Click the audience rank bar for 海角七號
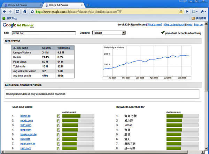This screenshot has width=209, height=154. tap(182, 116)
